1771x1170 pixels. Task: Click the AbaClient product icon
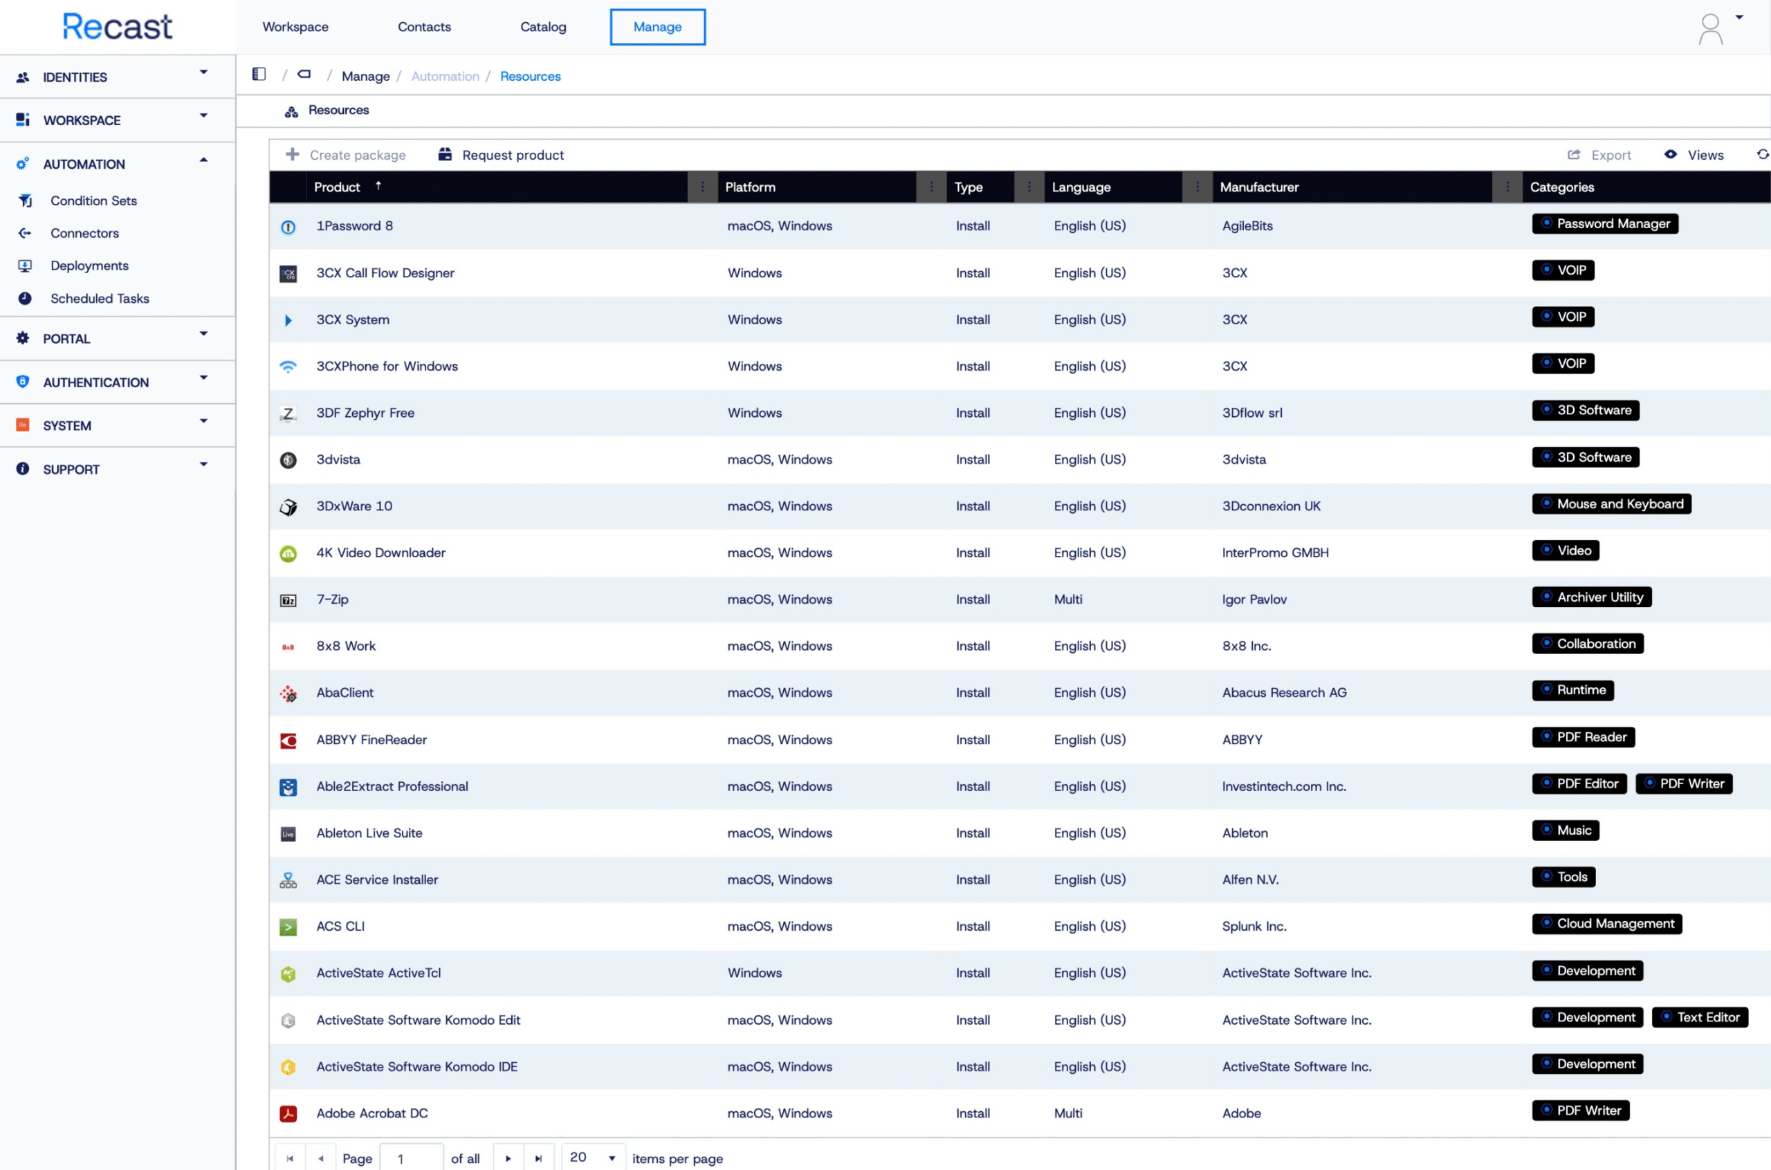[x=288, y=694]
